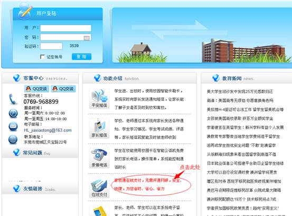This screenshot has height=216, width=292.
Task: Click the envelope email icon in 客服中心
Action: [x=13, y=126]
